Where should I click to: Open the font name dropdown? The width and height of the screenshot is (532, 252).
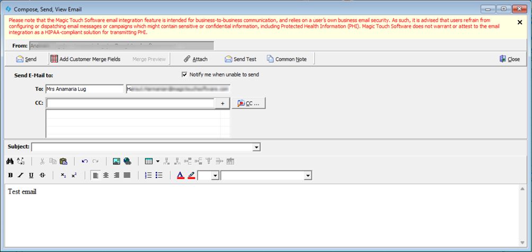(308, 176)
